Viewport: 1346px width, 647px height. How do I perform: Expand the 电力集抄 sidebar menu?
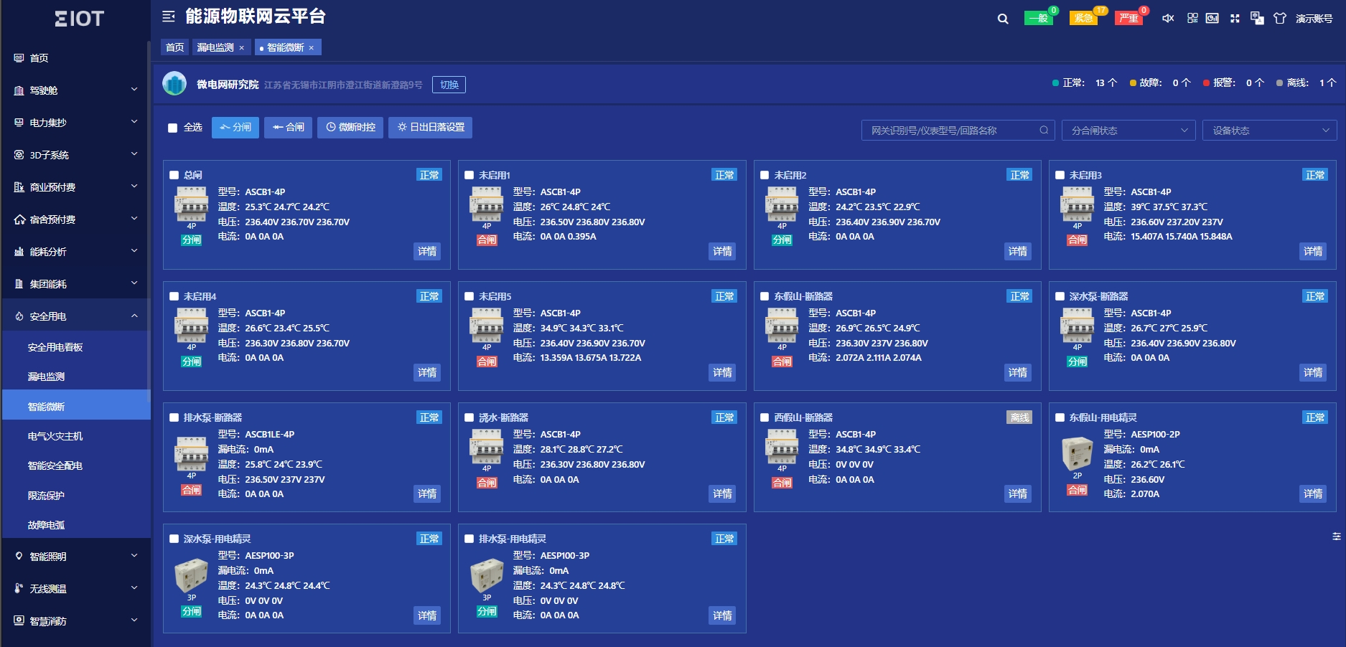(x=75, y=123)
